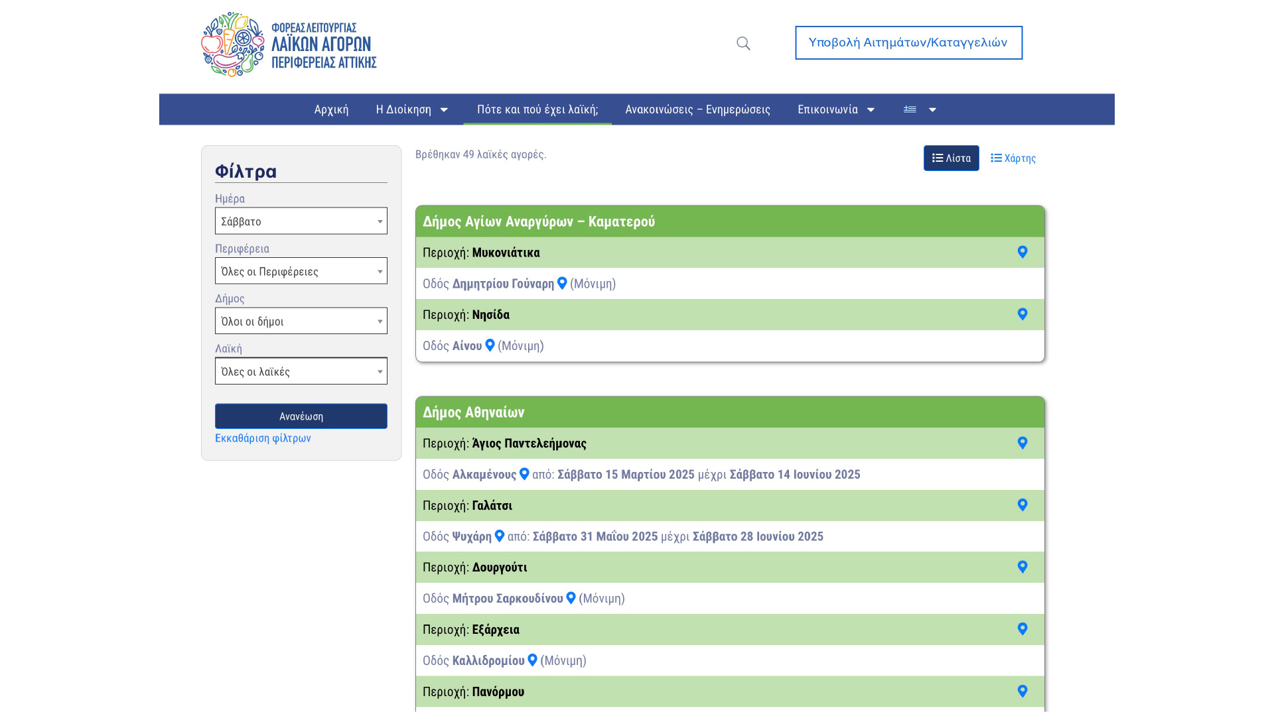Select the Λίστα list view button
Image resolution: width=1274 pixels, height=716 pixels.
pos(951,158)
